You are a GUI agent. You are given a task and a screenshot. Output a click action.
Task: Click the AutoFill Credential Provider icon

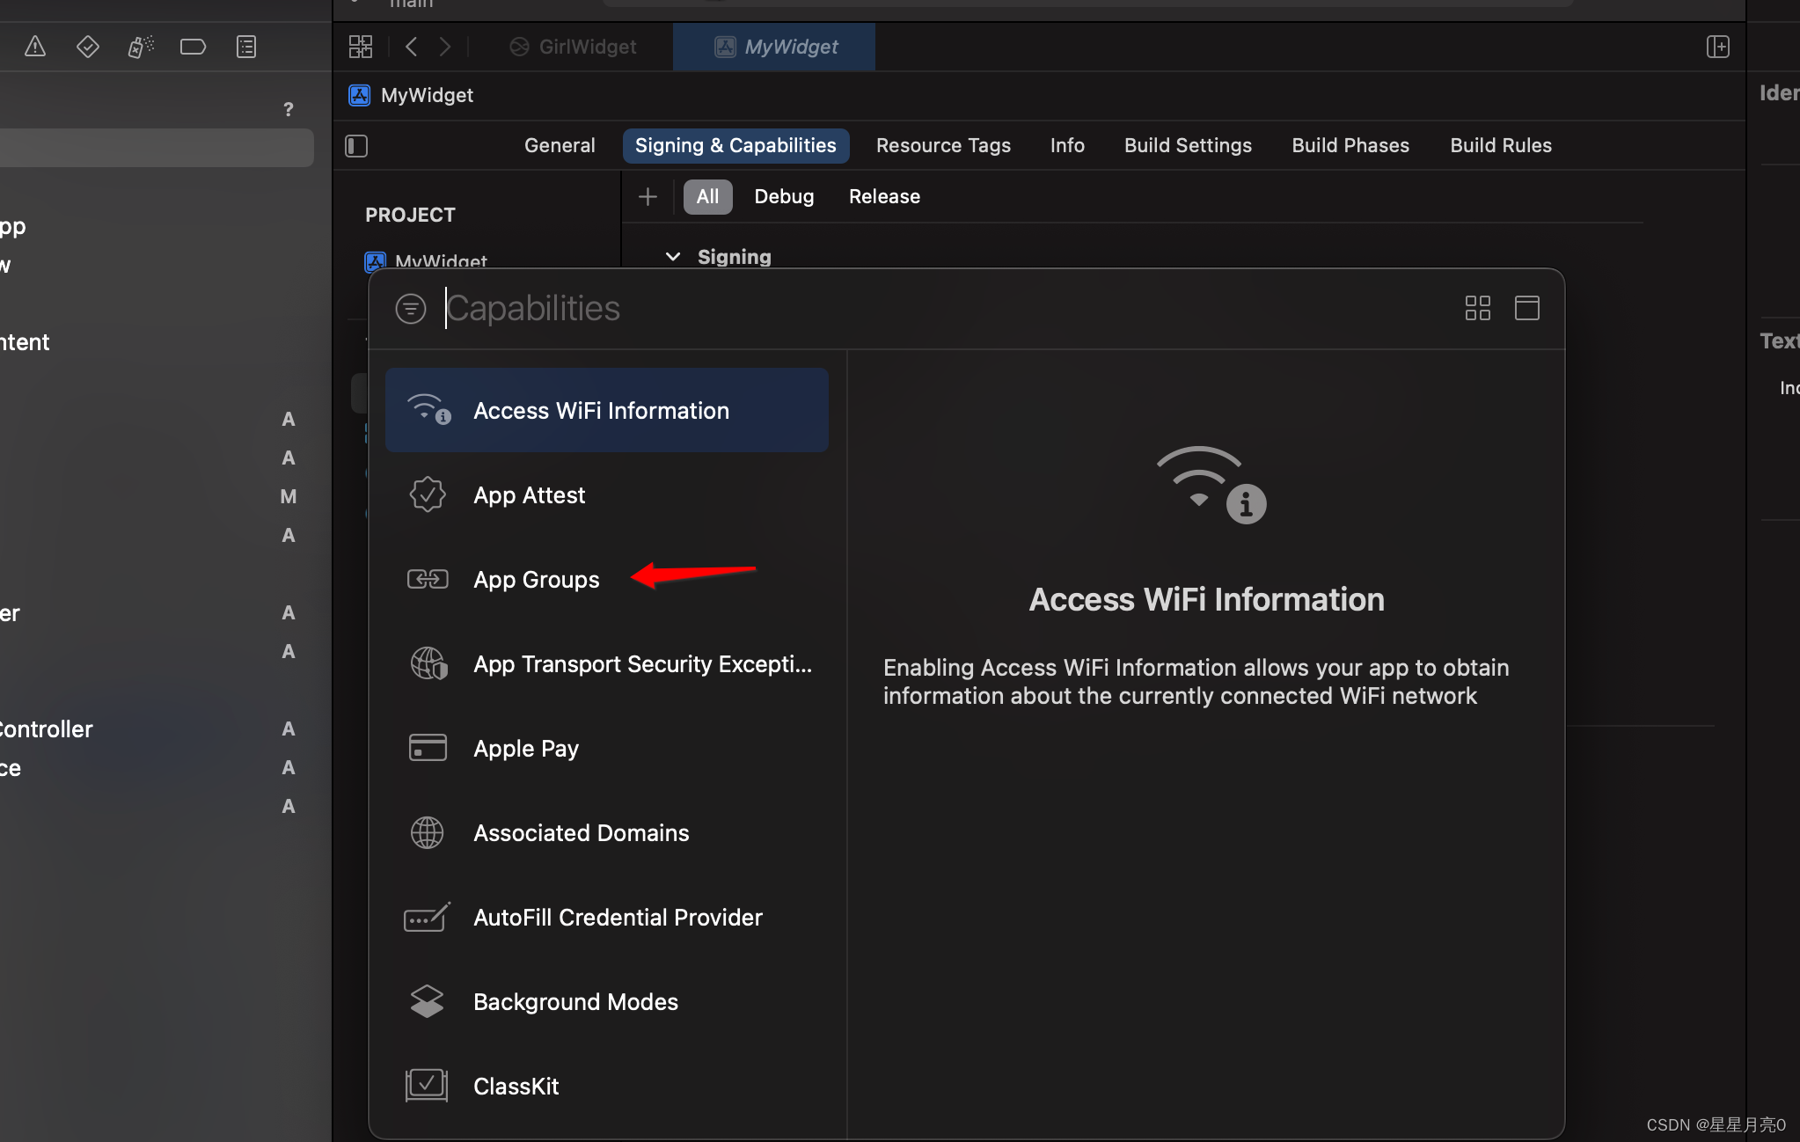tap(429, 918)
